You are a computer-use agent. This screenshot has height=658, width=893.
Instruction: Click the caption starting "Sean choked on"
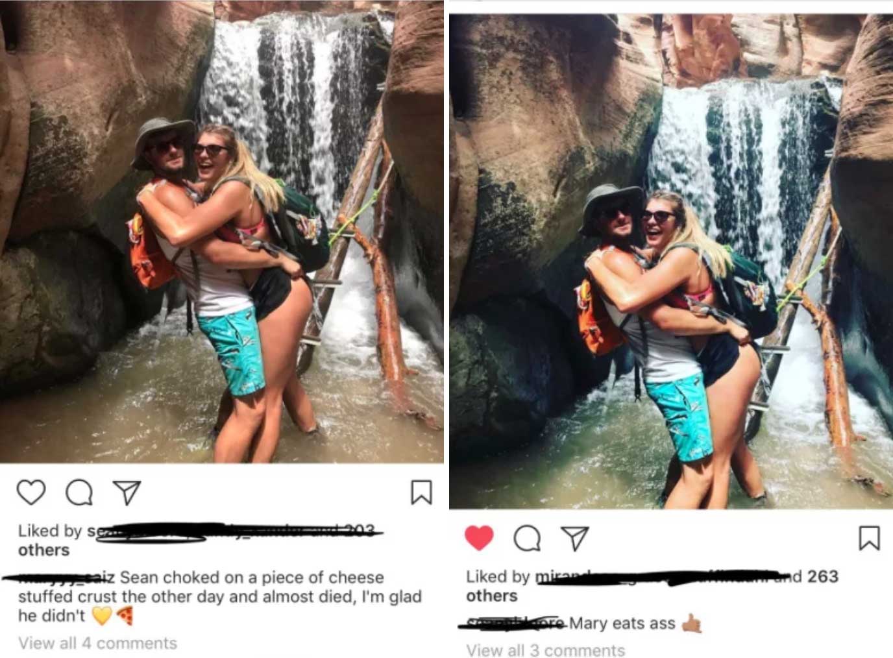(x=220, y=596)
